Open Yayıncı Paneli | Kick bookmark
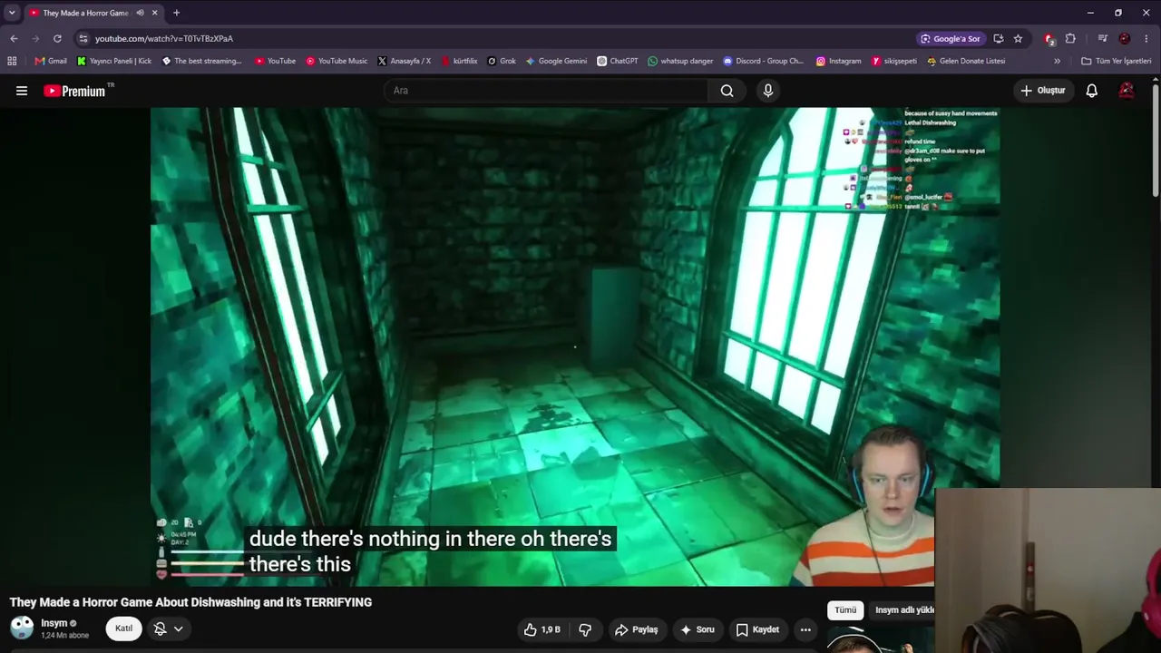Viewport: 1161px width, 653px height. click(x=114, y=61)
